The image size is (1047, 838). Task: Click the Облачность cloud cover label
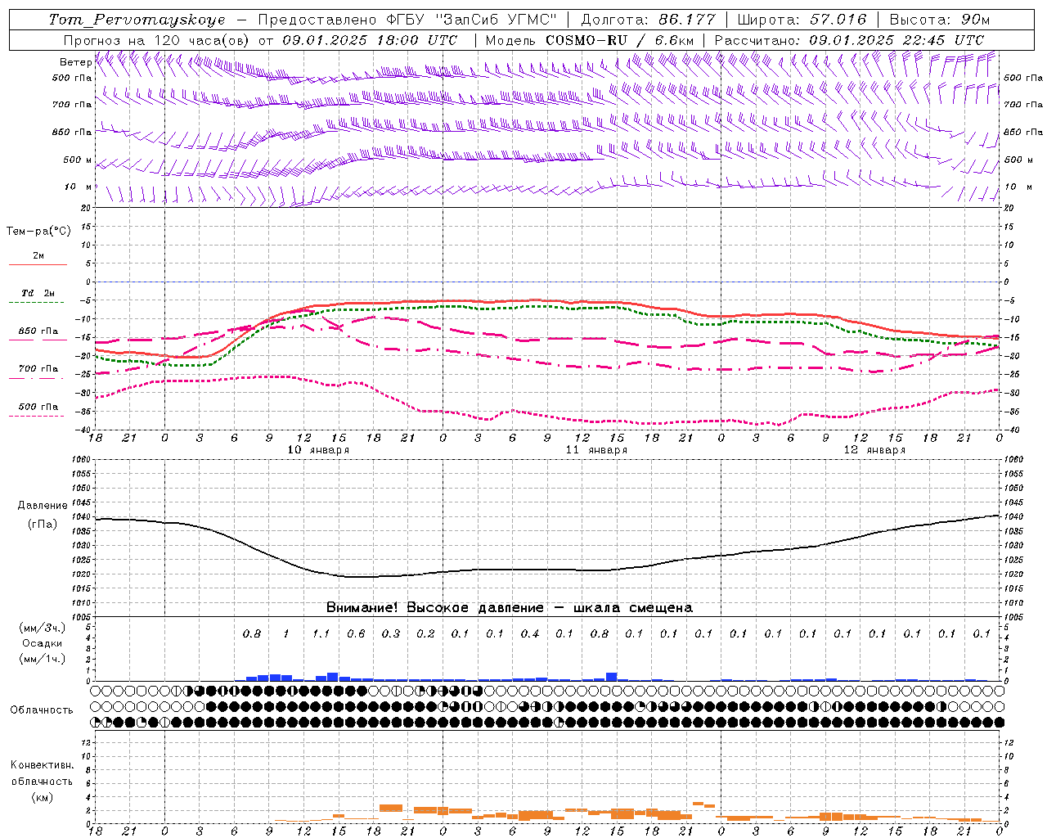[x=42, y=710]
